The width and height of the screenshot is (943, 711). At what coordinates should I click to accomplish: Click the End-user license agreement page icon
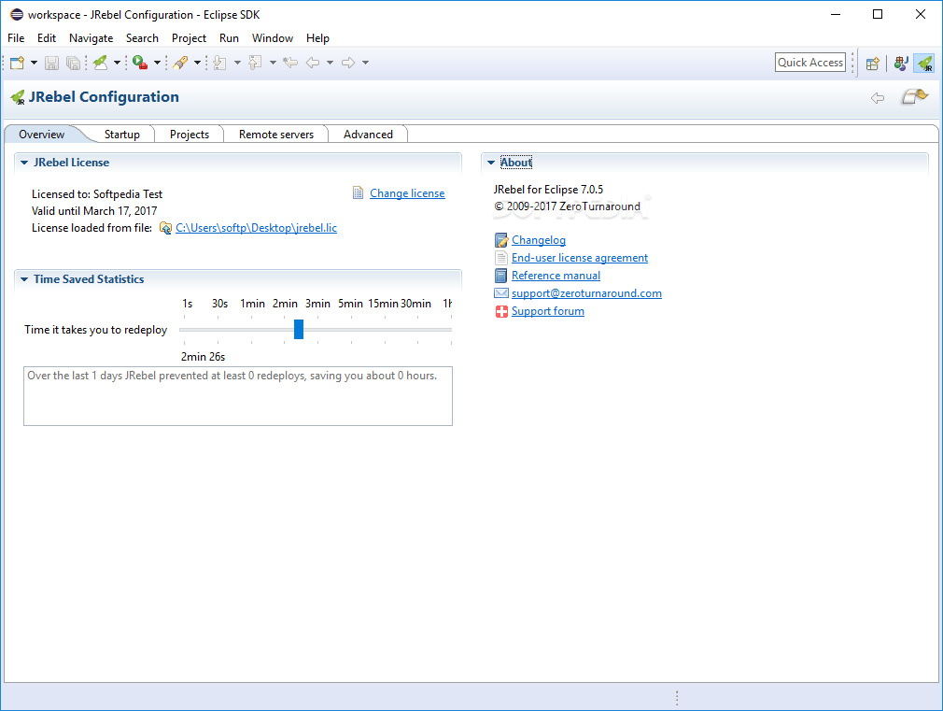[x=501, y=258]
